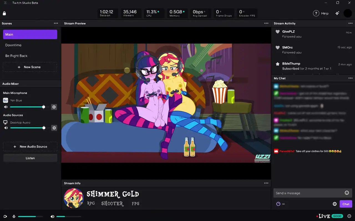Image resolution: width=355 pixels, height=221 pixels.
Task: Expand the Scenes panel options menu
Action: coord(56,23)
